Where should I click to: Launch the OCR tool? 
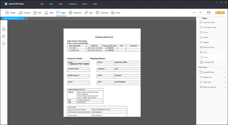coord(49,13)
